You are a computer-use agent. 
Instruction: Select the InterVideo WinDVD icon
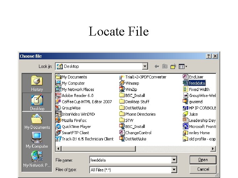click(x=58, y=114)
